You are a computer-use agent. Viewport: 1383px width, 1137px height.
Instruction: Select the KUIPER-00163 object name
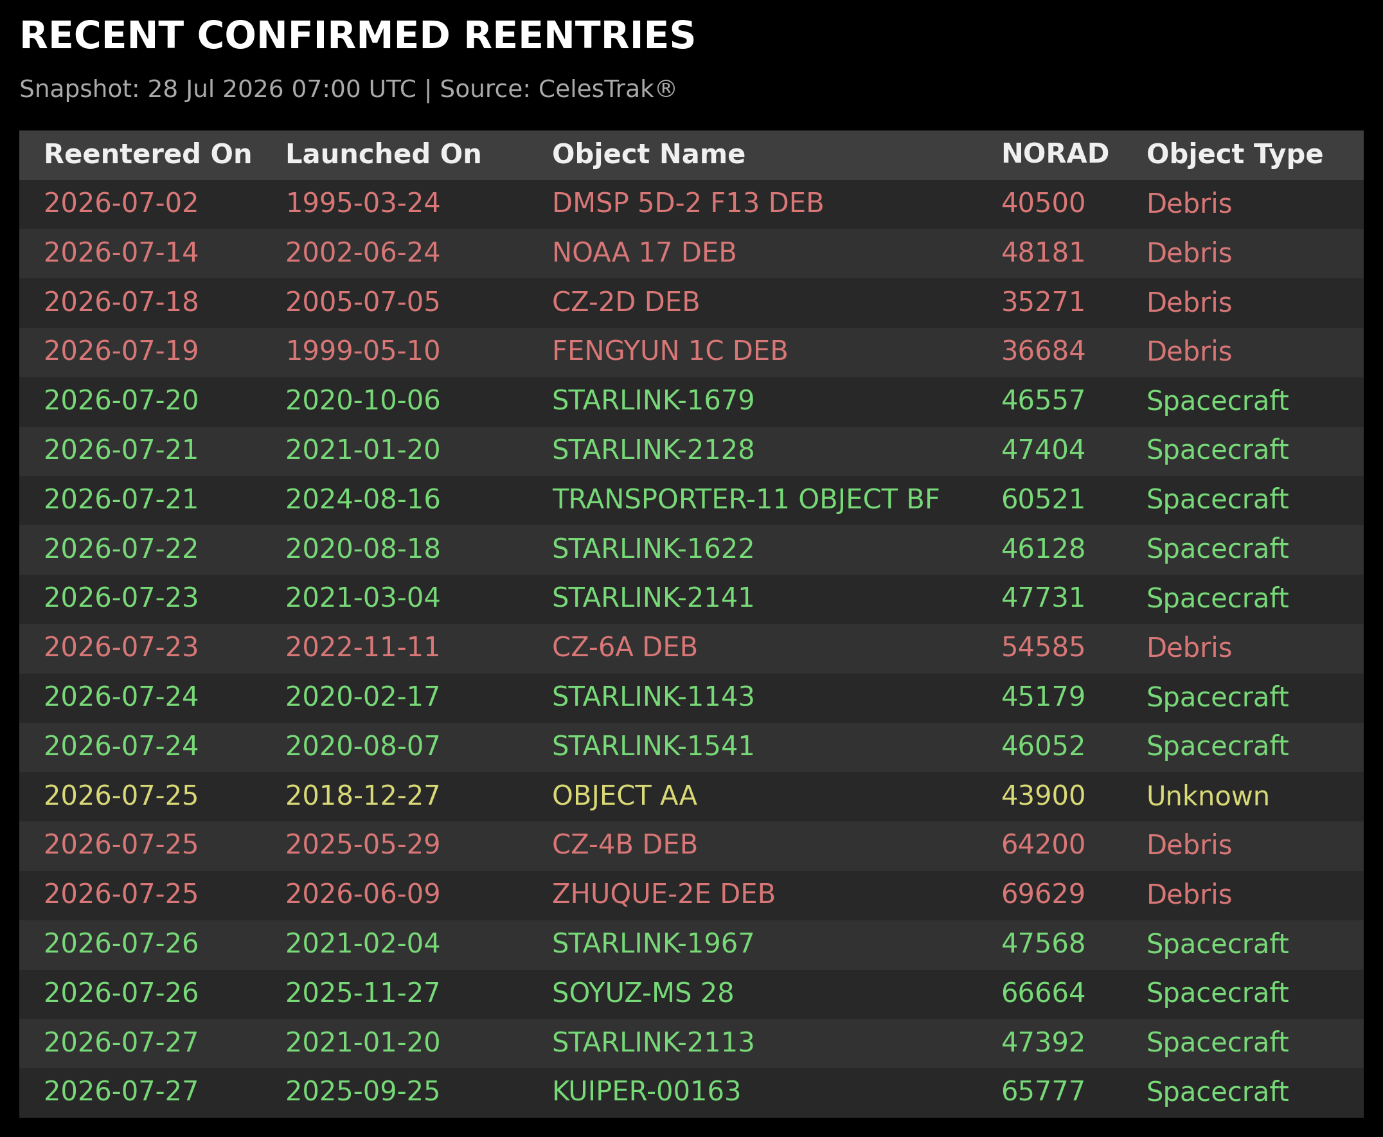(x=646, y=1092)
